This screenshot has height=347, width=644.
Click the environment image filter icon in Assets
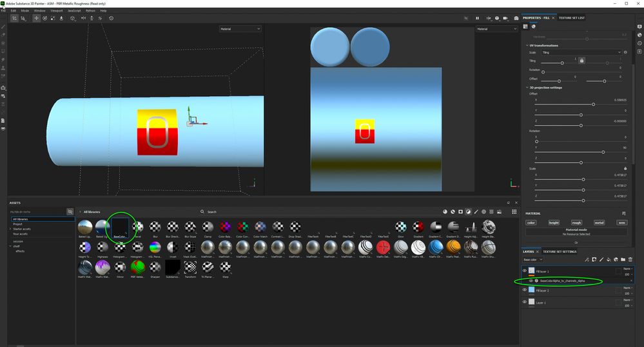pos(499,212)
